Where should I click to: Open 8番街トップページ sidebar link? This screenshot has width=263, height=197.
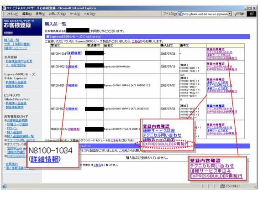point(16,48)
